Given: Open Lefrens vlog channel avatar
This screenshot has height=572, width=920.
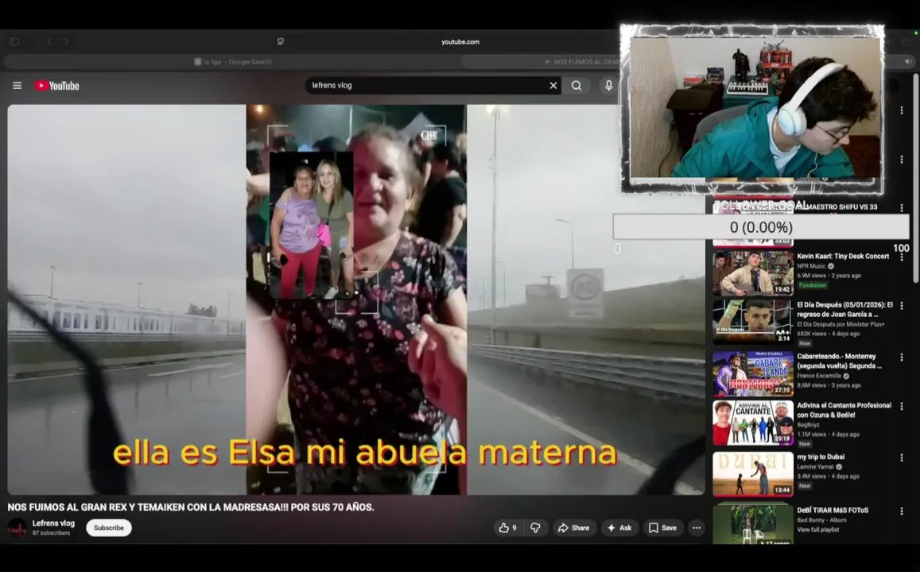Looking at the screenshot, I should [17, 528].
